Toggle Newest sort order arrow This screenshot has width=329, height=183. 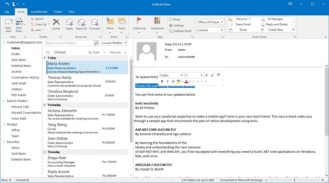tap(125, 52)
